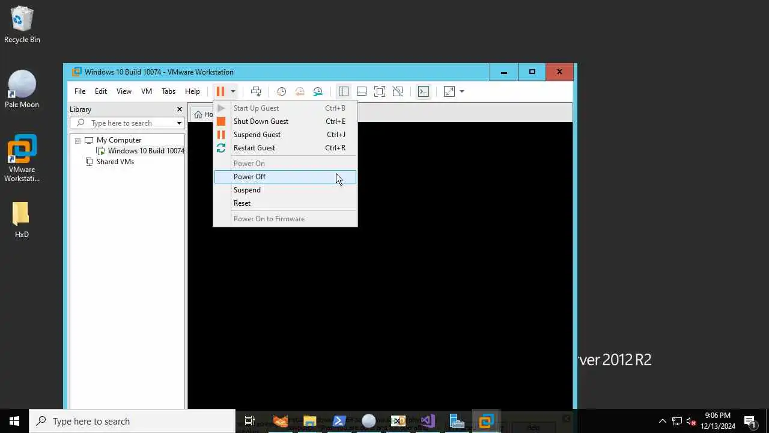Close the Library panel

[x=179, y=109]
